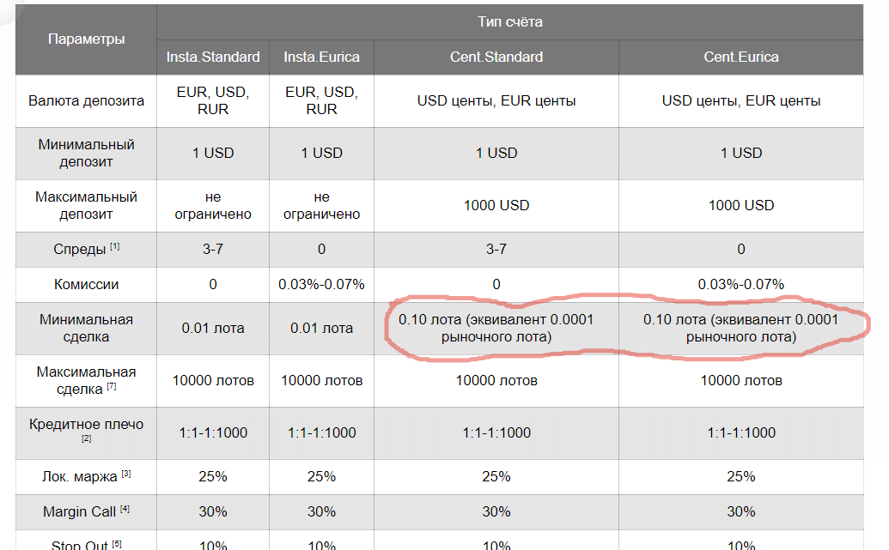Image resolution: width=889 pixels, height=550 pixels.
Task: Click Cent.Eurica 1000 USD maximum deposit
Action: 741,205
